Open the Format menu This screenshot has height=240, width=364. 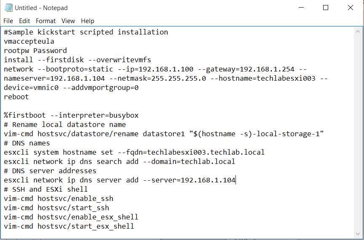pyautogui.click(x=46, y=21)
